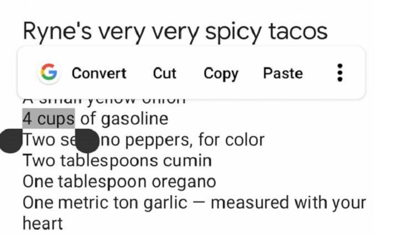Choose Convert in the selection toolbar
The width and height of the screenshot is (419, 235).
coord(99,73)
